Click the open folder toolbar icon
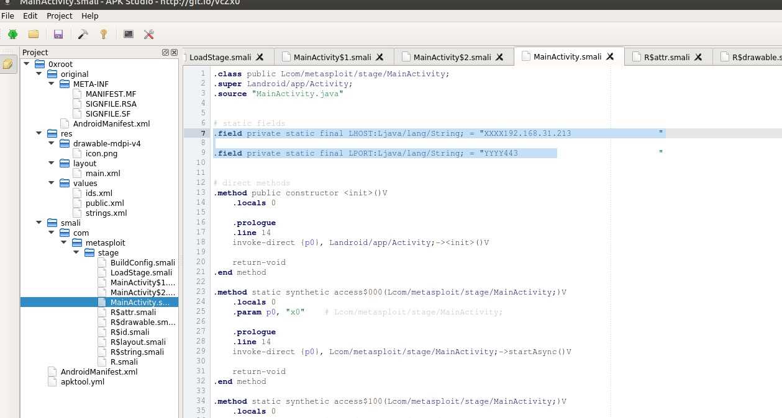Image resolution: width=782 pixels, height=418 pixels. tap(34, 34)
